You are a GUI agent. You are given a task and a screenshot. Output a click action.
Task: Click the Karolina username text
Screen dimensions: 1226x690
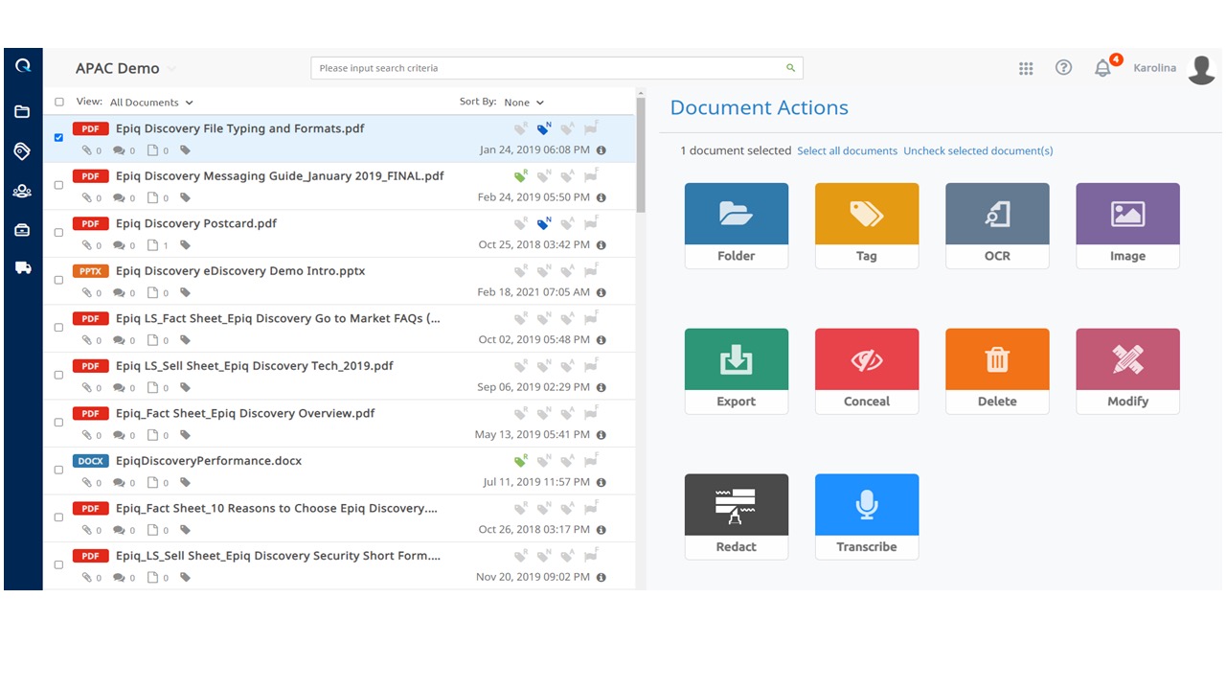[1154, 68]
